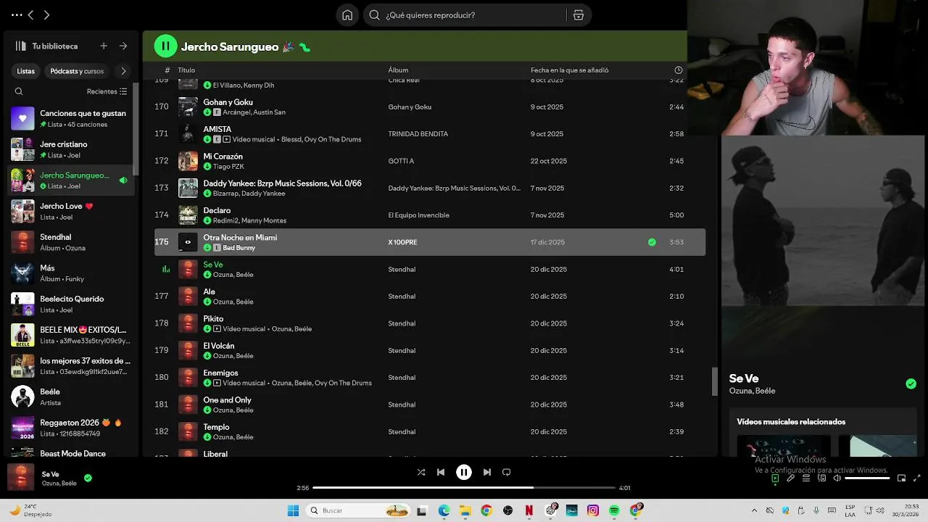
Task: Open the Jere cristiano playlist
Action: pos(70,149)
